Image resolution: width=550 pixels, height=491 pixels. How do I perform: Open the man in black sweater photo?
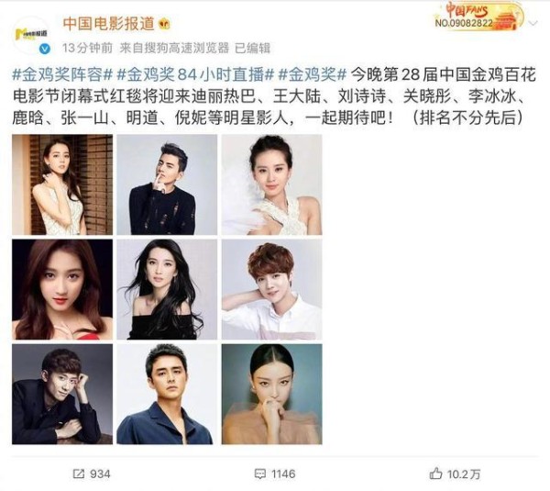[167, 184]
